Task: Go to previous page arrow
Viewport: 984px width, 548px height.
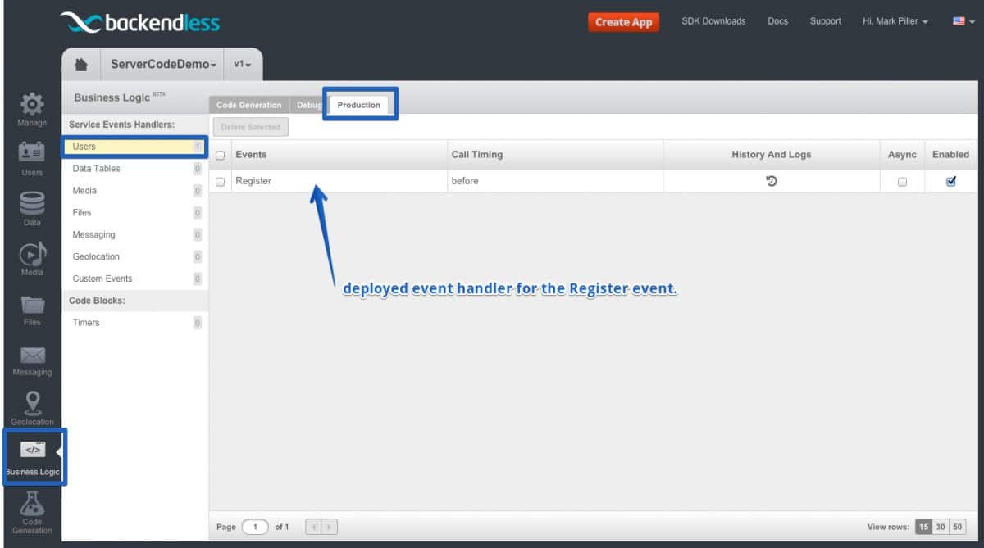Action: 313,527
